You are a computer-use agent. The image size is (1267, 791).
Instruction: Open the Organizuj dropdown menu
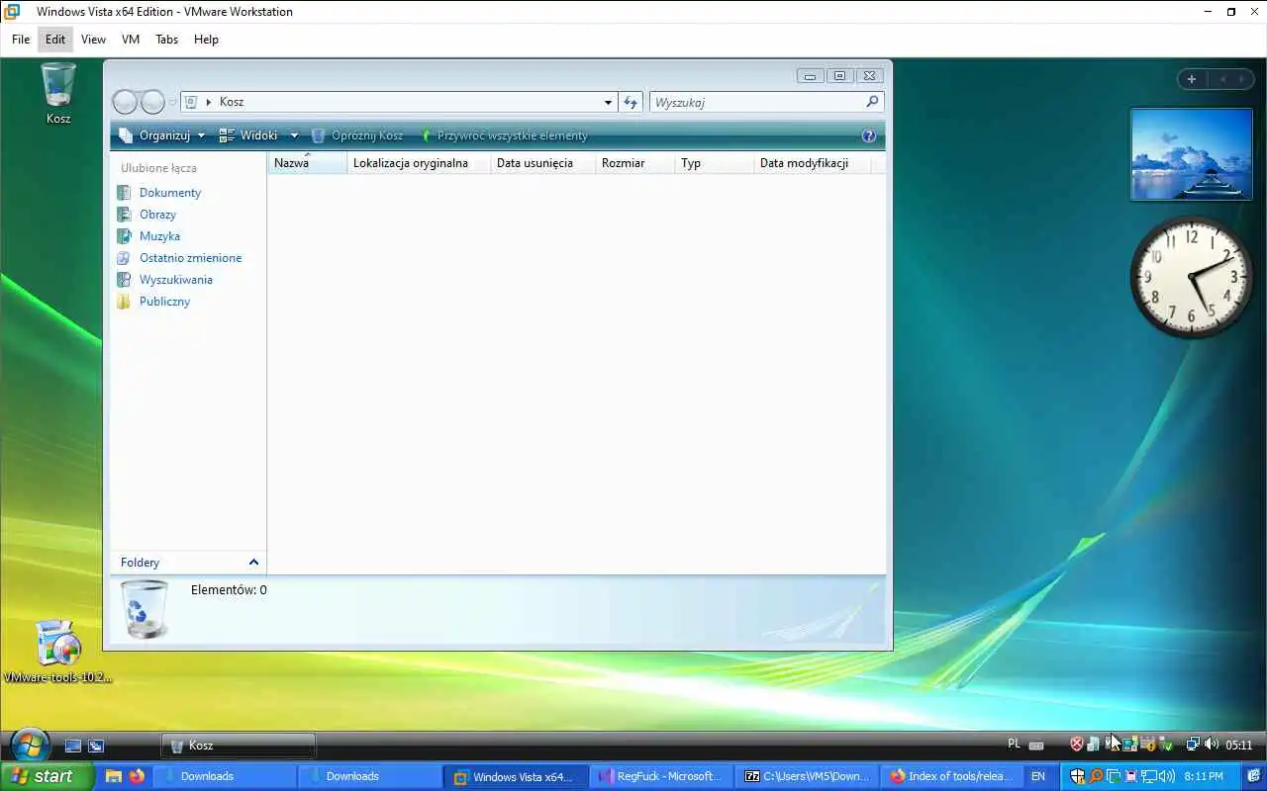pos(162,135)
